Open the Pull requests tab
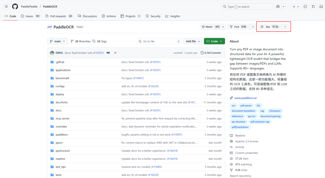Viewport: 325px width, 178px height. [59, 16]
